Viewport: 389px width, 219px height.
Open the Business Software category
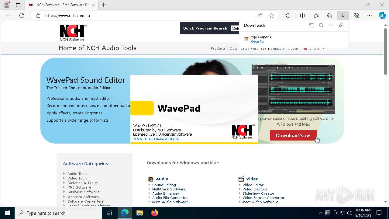[83, 192]
